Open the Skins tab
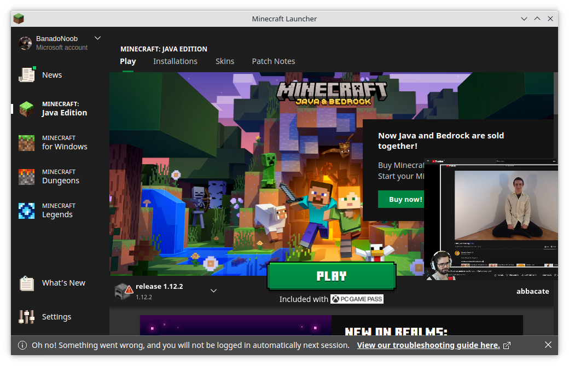The width and height of the screenshot is (569, 366). click(x=225, y=61)
